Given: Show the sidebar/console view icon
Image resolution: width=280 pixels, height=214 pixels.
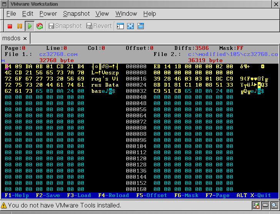Looking at the screenshot, I should tap(120, 26).
